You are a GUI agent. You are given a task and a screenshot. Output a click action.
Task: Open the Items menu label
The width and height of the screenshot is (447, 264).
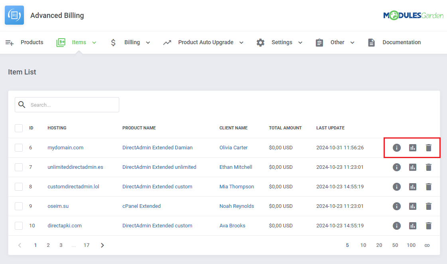79,42
